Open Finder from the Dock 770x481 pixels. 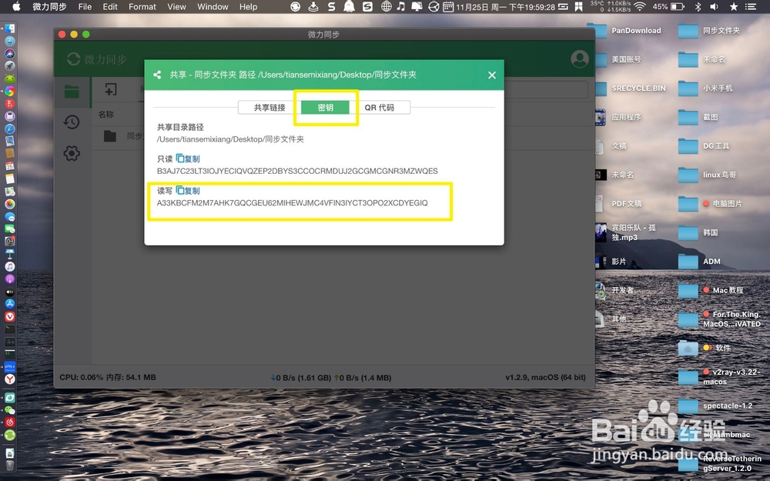click(10, 28)
